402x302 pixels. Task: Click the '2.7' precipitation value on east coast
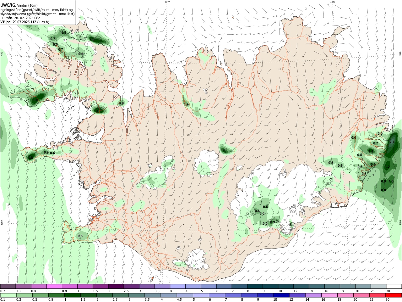[x=392, y=142]
